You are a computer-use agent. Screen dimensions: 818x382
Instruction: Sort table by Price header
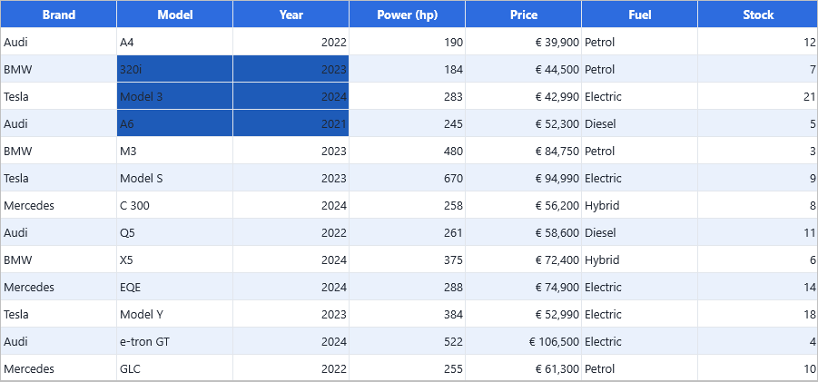pos(524,15)
